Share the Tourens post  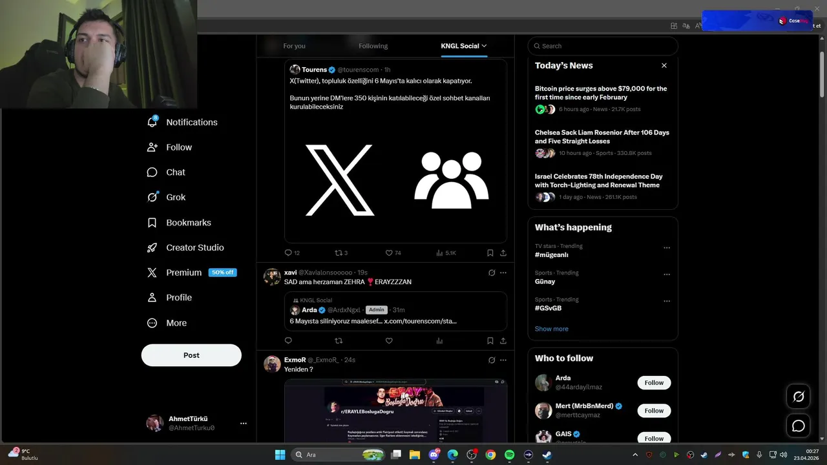503,253
